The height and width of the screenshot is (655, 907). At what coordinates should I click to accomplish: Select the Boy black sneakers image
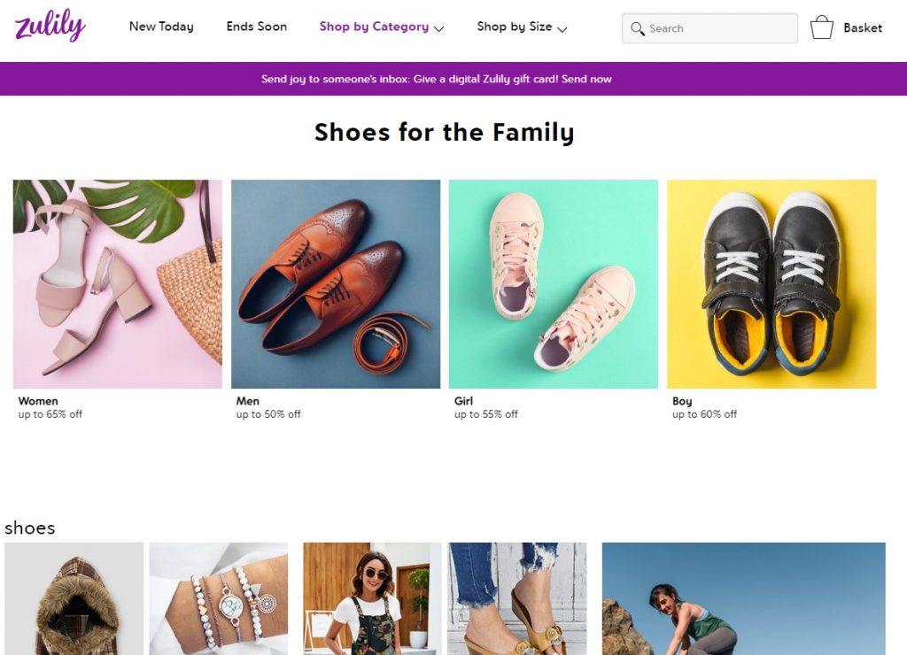(x=771, y=284)
